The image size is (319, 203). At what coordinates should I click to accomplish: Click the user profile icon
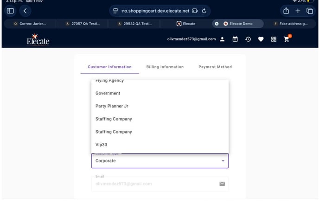(x=222, y=39)
